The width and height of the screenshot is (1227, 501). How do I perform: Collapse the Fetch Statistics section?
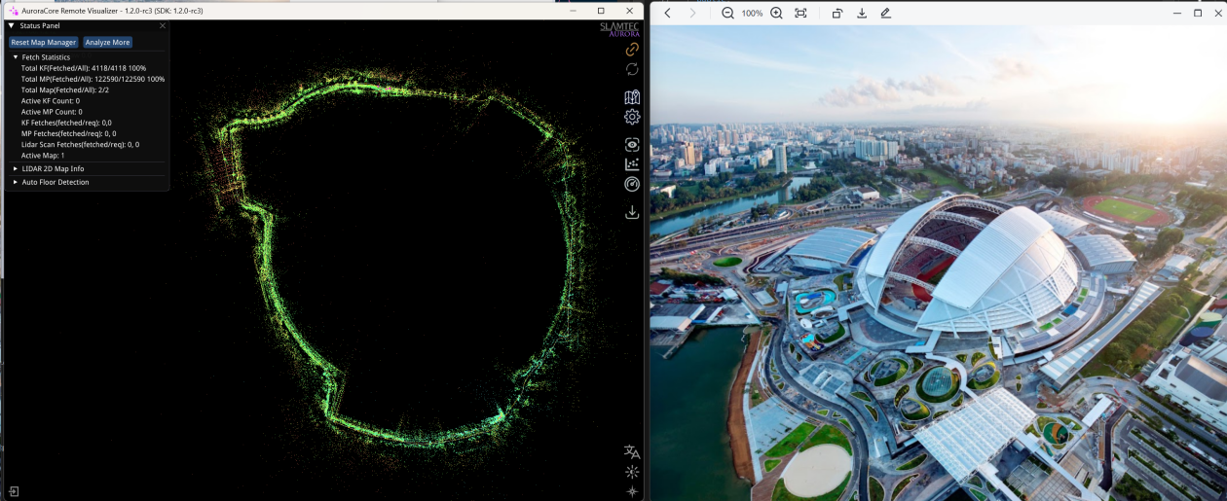pyautogui.click(x=16, y=57)
